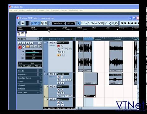The width and height of the screenshot is (147, 114).
Task: Adjust the inspector volume fader slider
Action: tap(34, 53)
